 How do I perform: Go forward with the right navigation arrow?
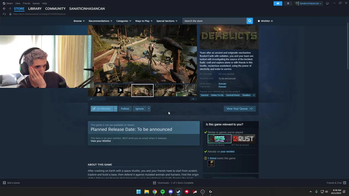click(x=10, y=9)
